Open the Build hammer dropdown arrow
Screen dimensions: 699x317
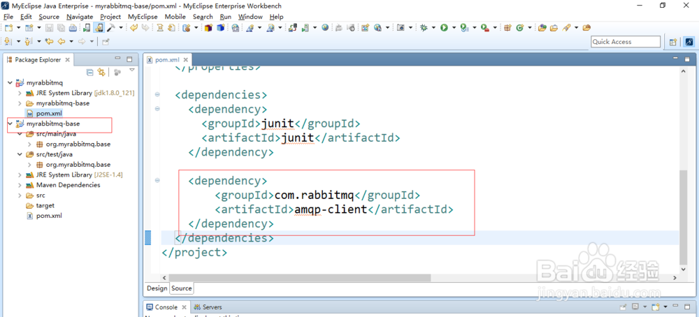tap(121, 28)
